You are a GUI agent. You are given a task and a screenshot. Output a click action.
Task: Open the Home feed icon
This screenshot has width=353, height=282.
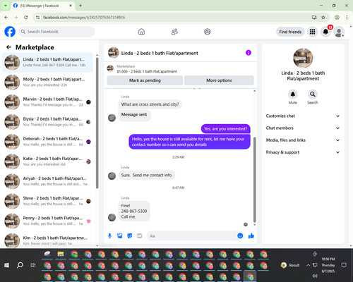pyautogui.click(x=141, y=32)
